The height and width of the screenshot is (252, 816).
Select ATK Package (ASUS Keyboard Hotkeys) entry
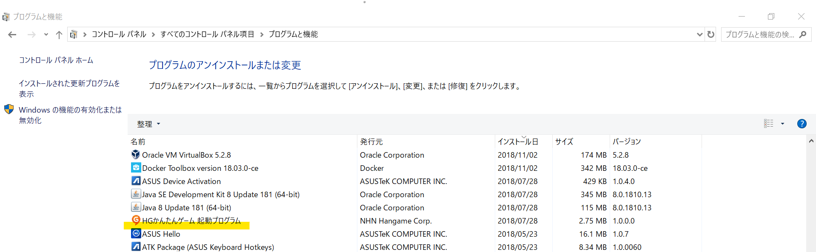[208, 247]
